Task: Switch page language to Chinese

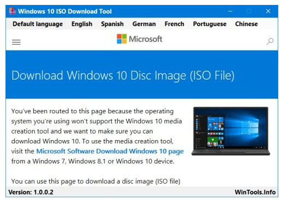Action: pyautogui.click(x=247, y=24)
